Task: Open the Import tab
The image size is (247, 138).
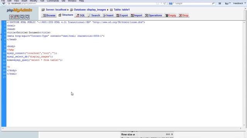Action: click(x=136, y=15)
